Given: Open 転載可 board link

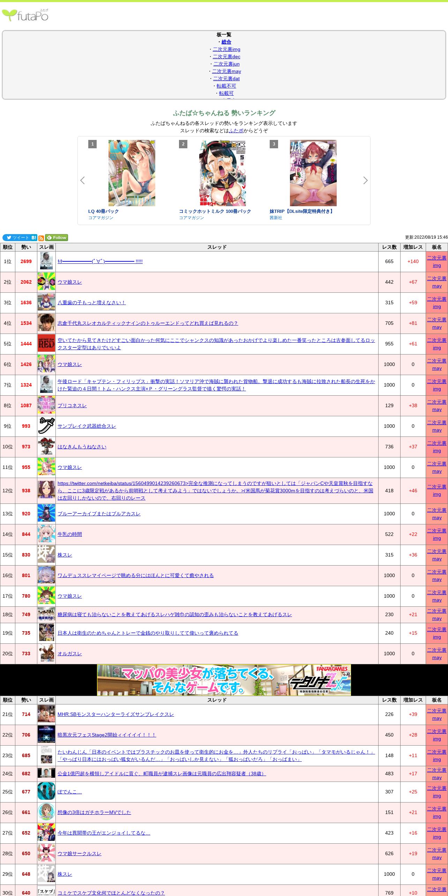Looking at the screenshot, I should point(226,93).
